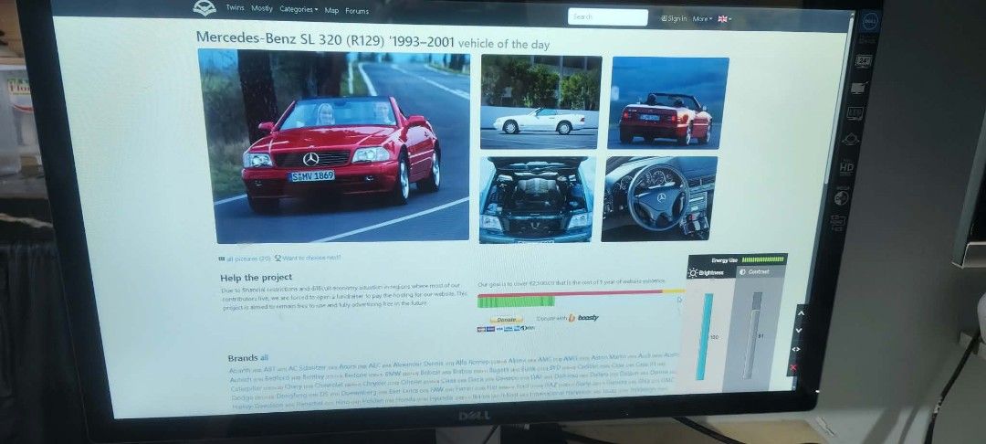Open the red convertible rear-view thumbnail
Screen dimensions: 986x444
tap(667, 103)
